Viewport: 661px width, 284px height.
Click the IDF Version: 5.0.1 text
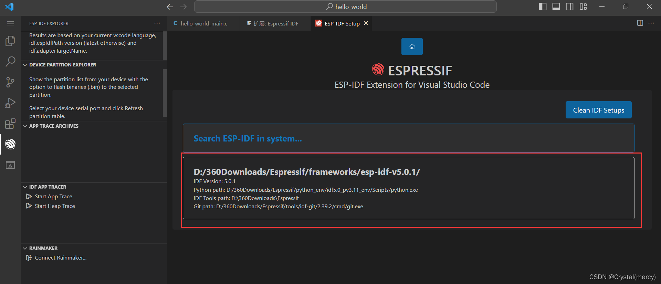[214, 181]
